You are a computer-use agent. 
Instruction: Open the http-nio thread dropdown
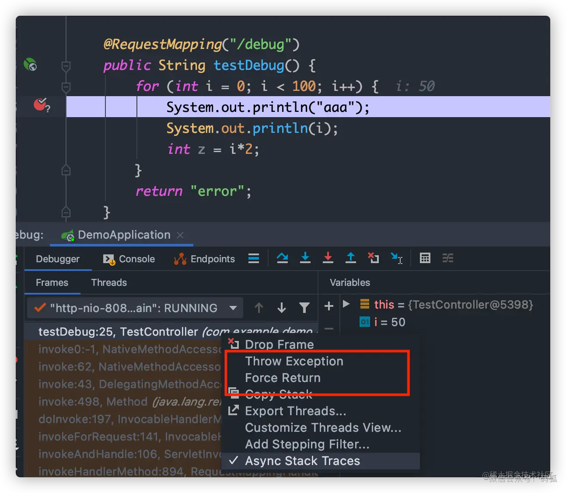pos(135,308)
